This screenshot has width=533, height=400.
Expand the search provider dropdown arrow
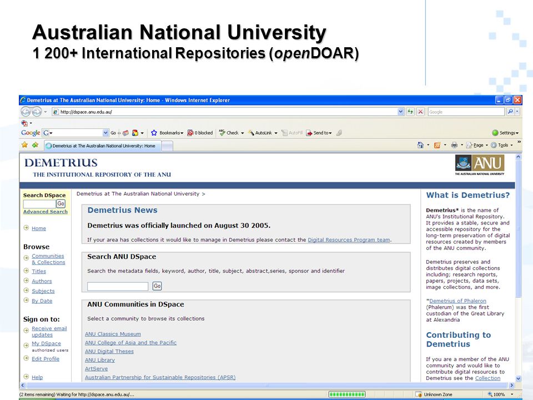(x=517, y=112)
